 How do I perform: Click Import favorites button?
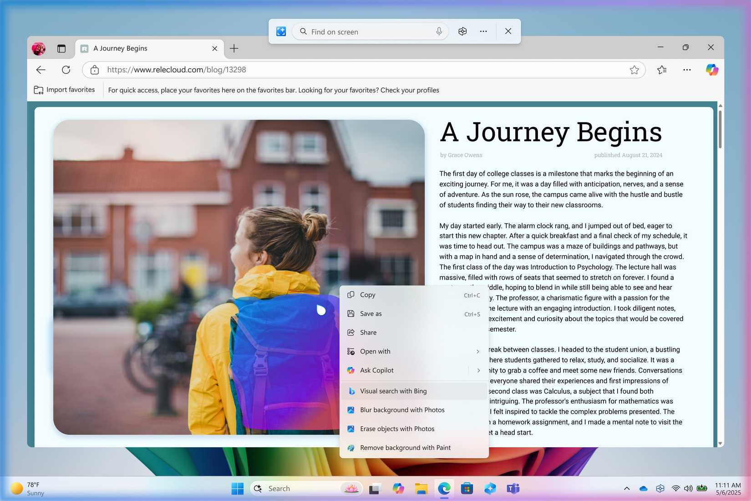tap(65, 90)
